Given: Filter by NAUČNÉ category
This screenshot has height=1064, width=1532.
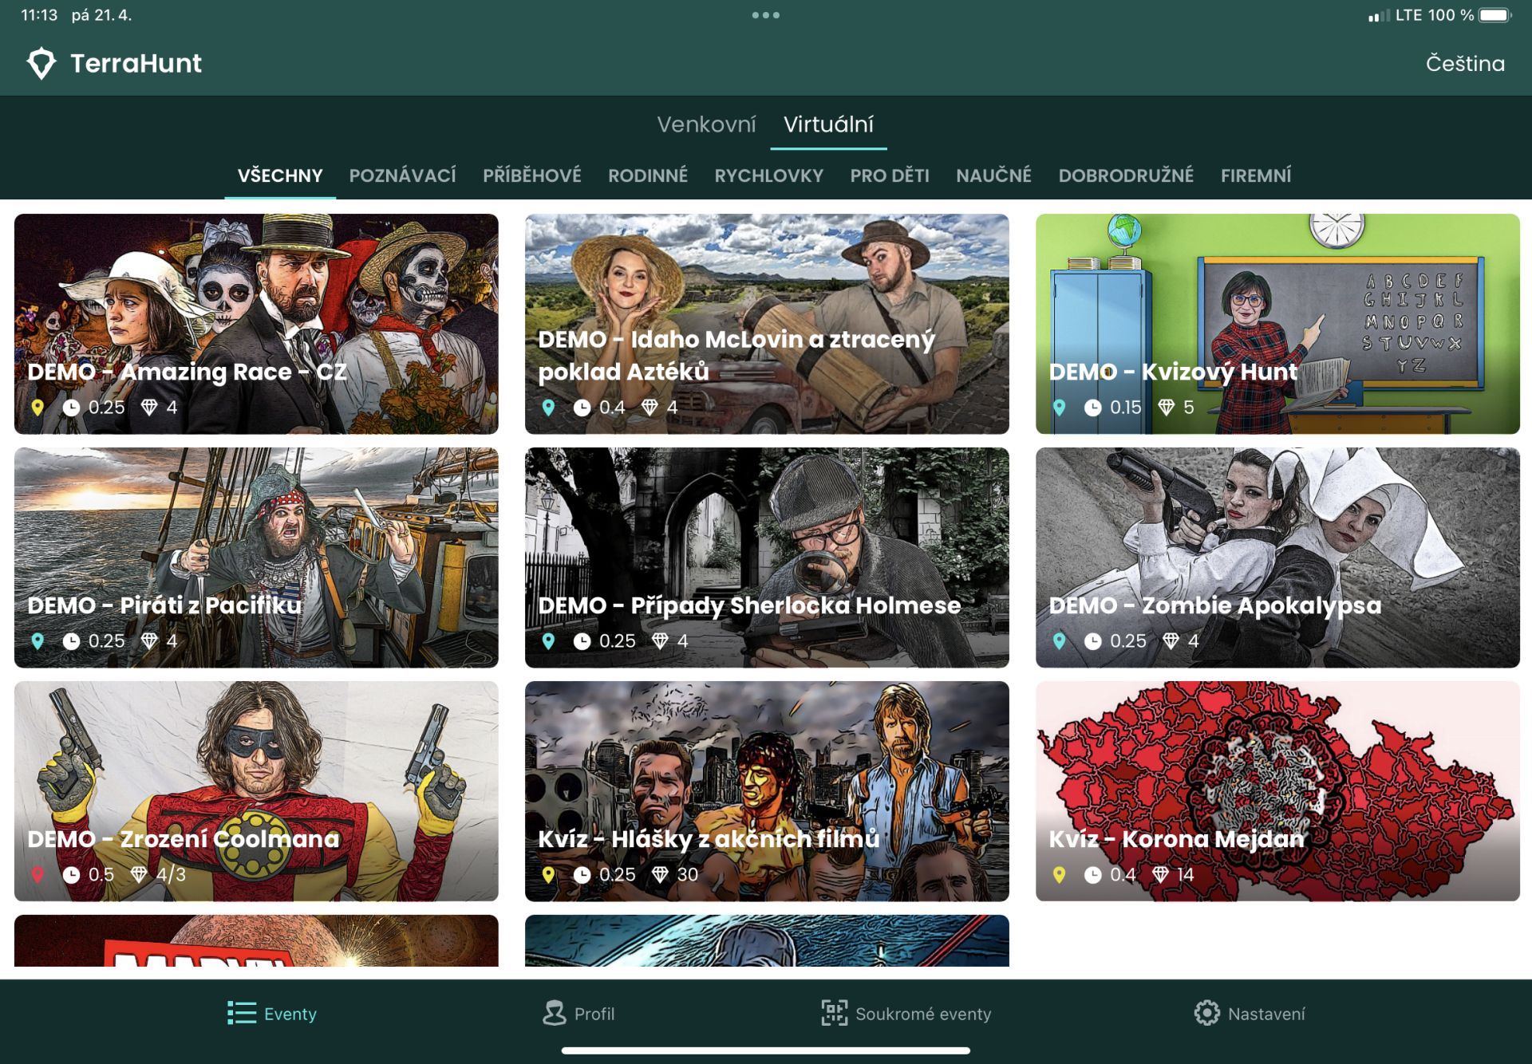Looking at the screenshot, I should (x=993, y=175).
